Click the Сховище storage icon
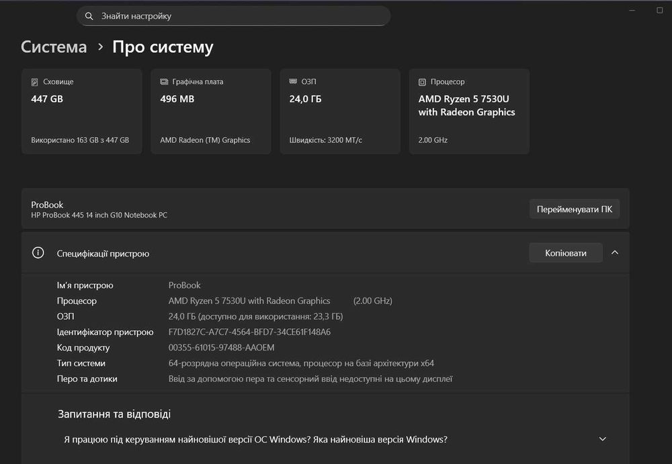Screen dimensions: 672x464 pyautogui.click(x=35, y=82)
